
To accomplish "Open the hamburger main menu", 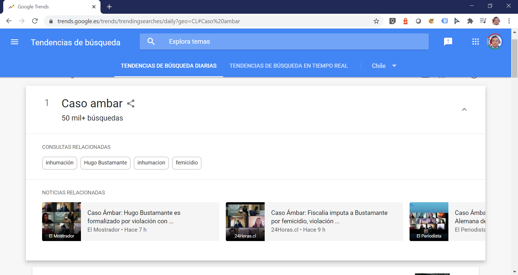I will point(15,42).
